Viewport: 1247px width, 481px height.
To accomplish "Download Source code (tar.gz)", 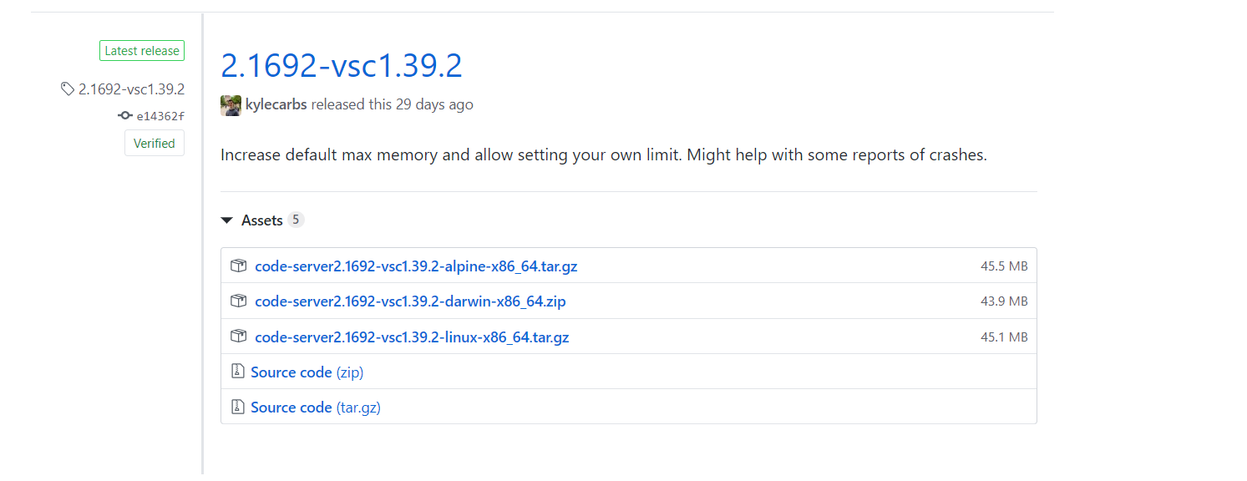I will [316, 408].
